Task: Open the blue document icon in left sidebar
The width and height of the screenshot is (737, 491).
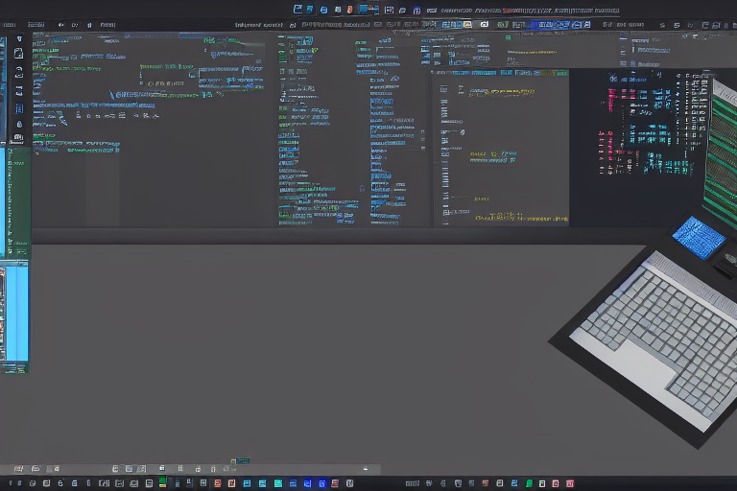Action: pos(19,109)
